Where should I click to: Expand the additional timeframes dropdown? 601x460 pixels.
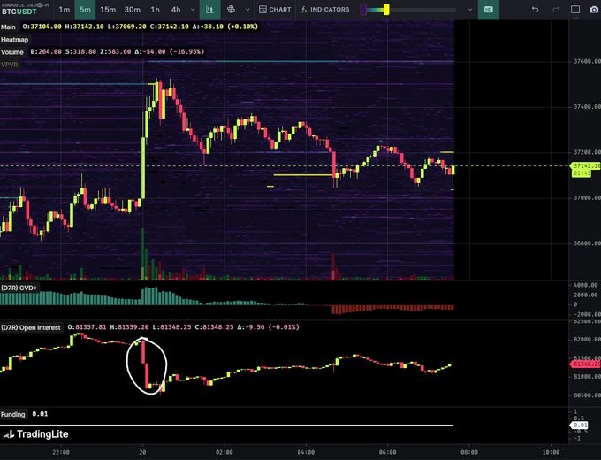[x=193, y=10]
